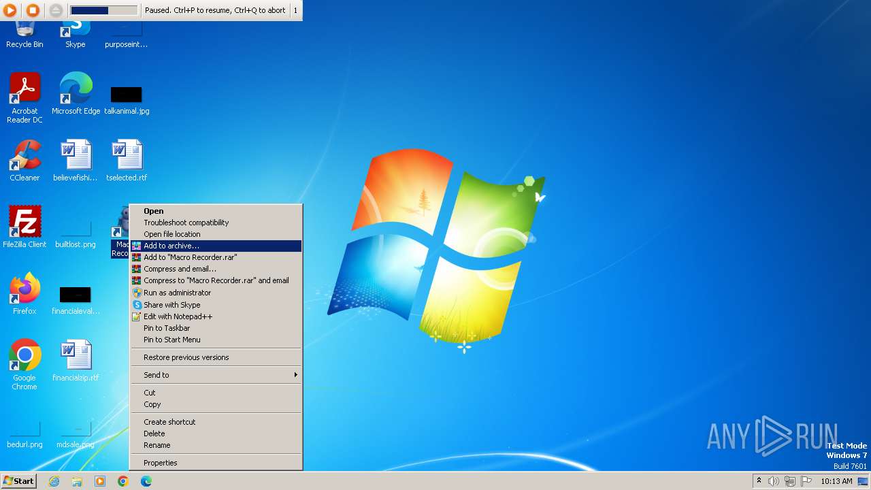Select Macro Recorder desktop shortcut
The height and width of the screenshot is (490, 871).
tap(120, 232)
